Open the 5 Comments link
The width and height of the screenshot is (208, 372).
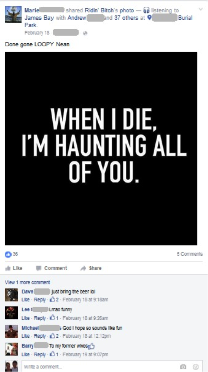(190, 254)
